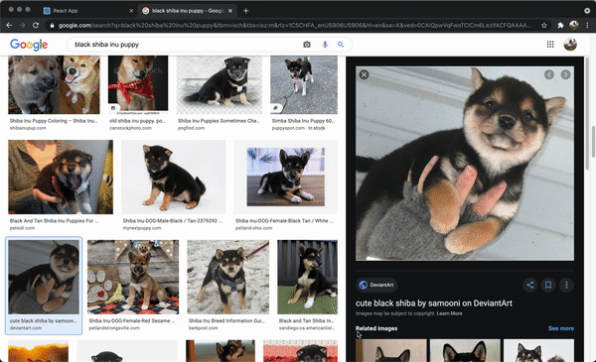Image resolution: width=596 pixels, height=362 pixels.
Task: Click the petsidi.com source text
Action: [22, 228]
